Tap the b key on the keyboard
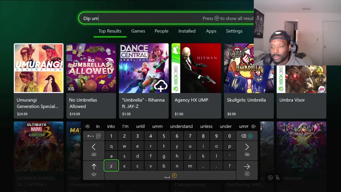The height and width of the screenshot is (192, 341). [164, 166]
